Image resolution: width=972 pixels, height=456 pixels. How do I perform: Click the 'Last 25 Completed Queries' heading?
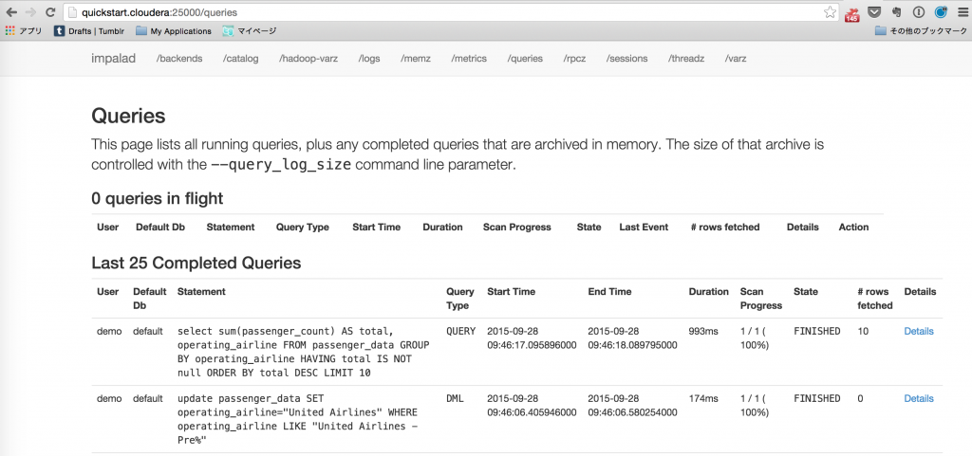196,263
